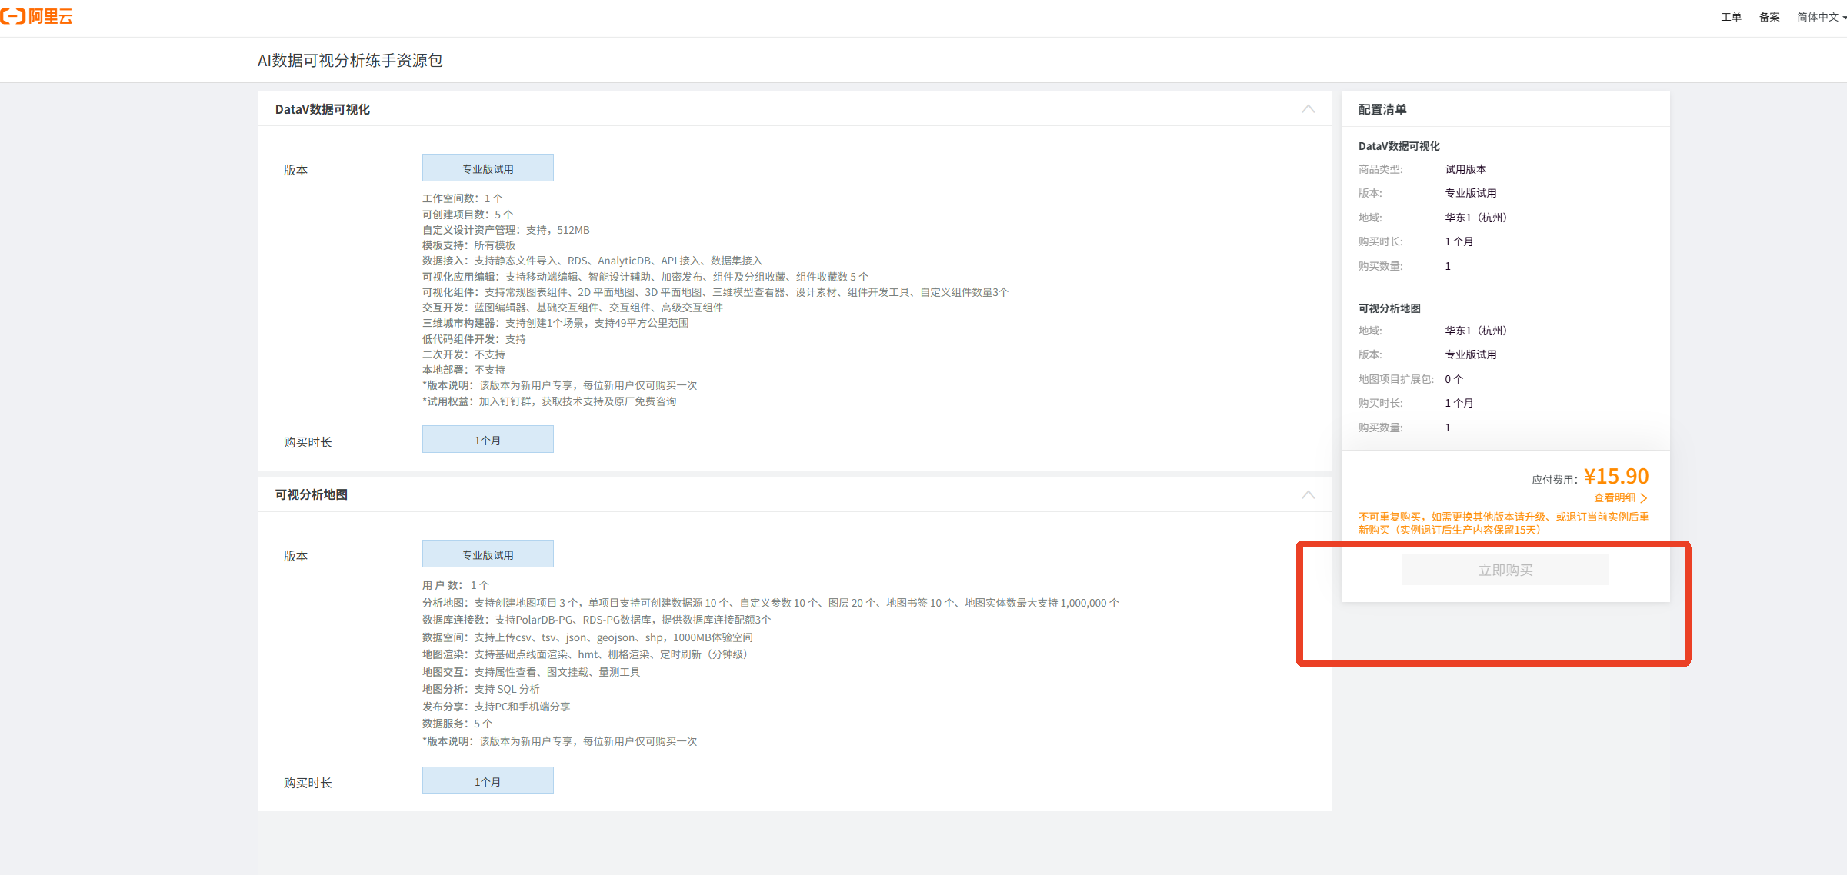Click the Aliyun 阿里云 logo
The width and height of the screenshot is (1847, 875).
pos(37,16)
